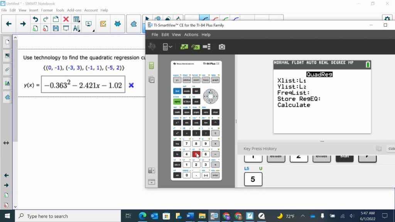395x222 pixels.
Task: Go to next page in SMART Notebook
Action: 23,24
